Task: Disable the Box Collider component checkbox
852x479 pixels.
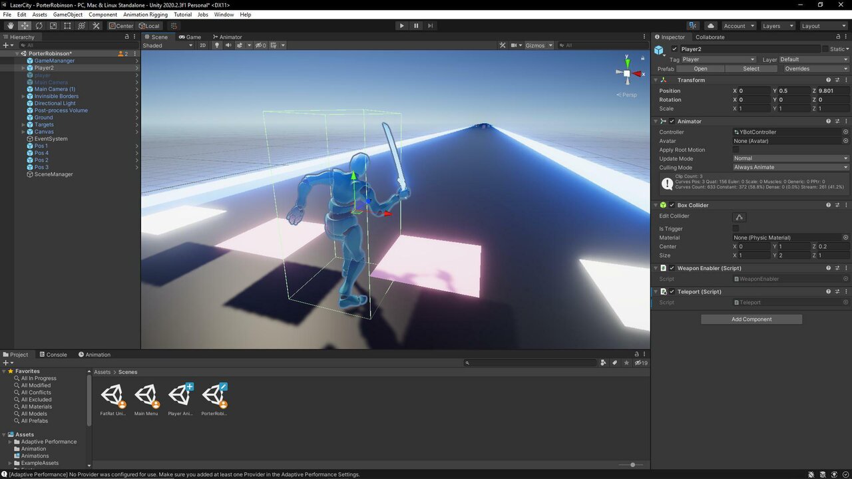Action: (x=672, y=206)
